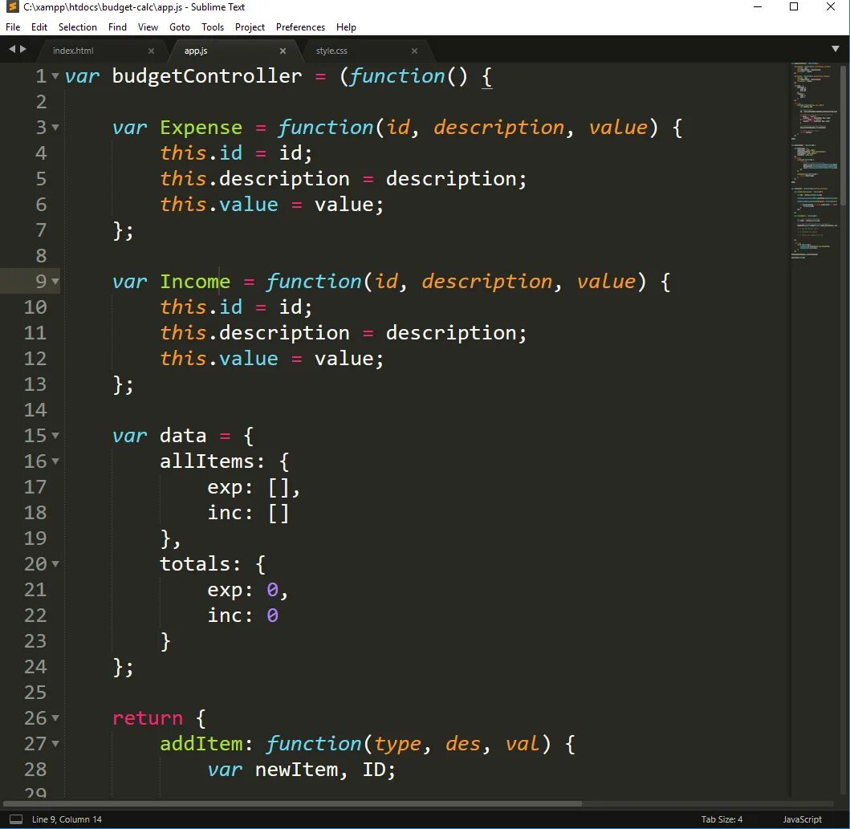
Task: Collapse the data object fold on line 15
Action: pos(55,436)
